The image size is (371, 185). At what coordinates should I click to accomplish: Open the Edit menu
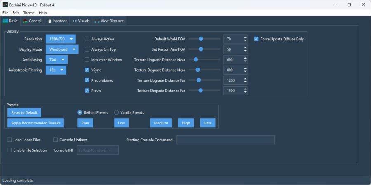click(x=16, y=13)
